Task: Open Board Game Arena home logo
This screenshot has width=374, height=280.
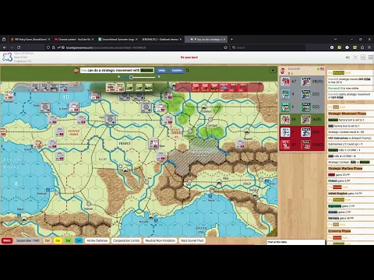Action: point(7,57)
